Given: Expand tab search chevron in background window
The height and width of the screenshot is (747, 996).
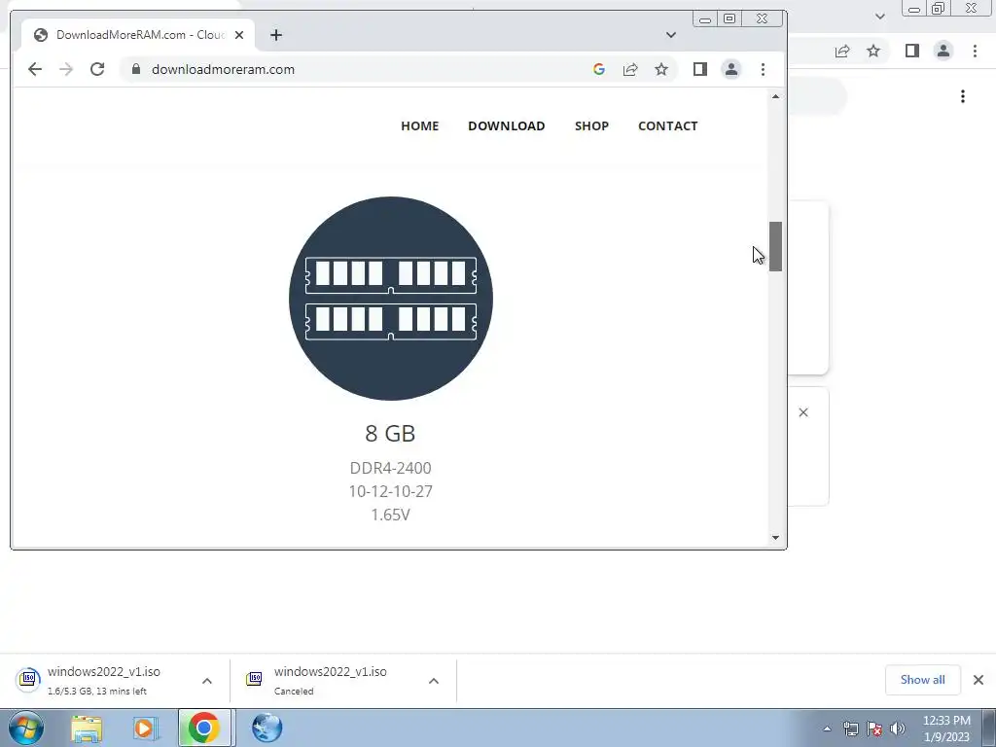Looking at the screenshot, I should tap(879, 17).
